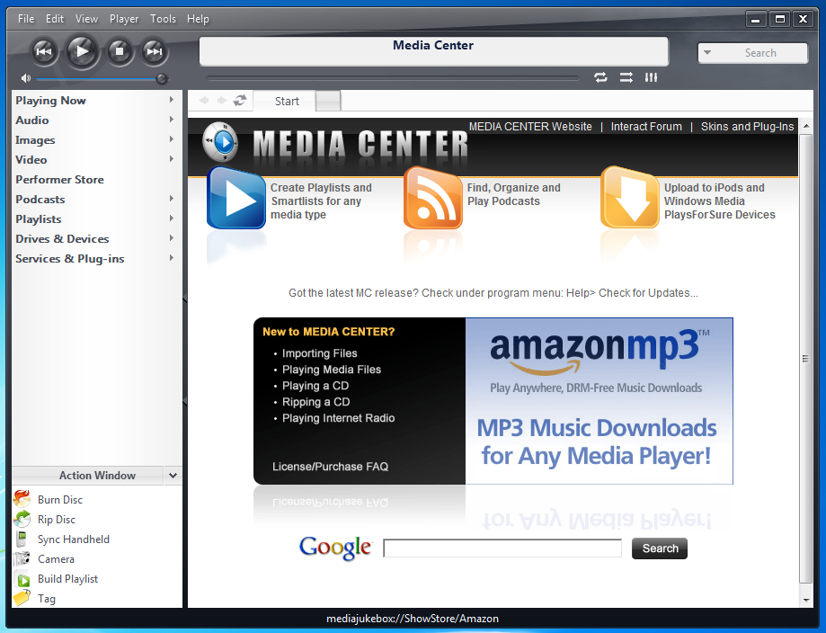Select the Start tab
Image resolution: width=826 pixels, height=633 pixels.
click(285, 102)
